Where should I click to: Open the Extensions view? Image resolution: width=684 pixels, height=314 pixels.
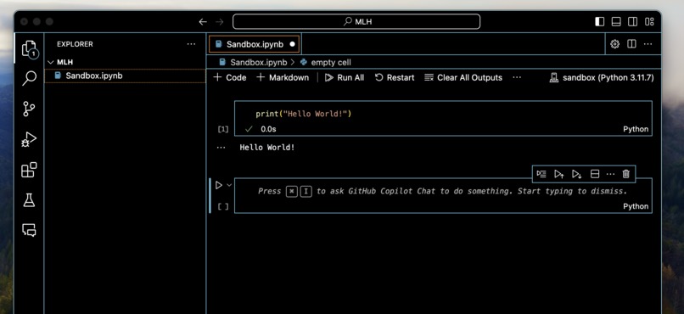pyautogui.click(x=29, y=170)
